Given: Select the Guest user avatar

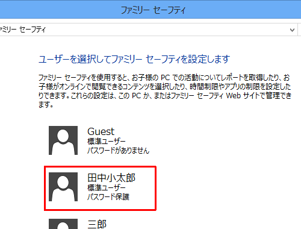Looking at the screenshot, I should click(63, 140).
